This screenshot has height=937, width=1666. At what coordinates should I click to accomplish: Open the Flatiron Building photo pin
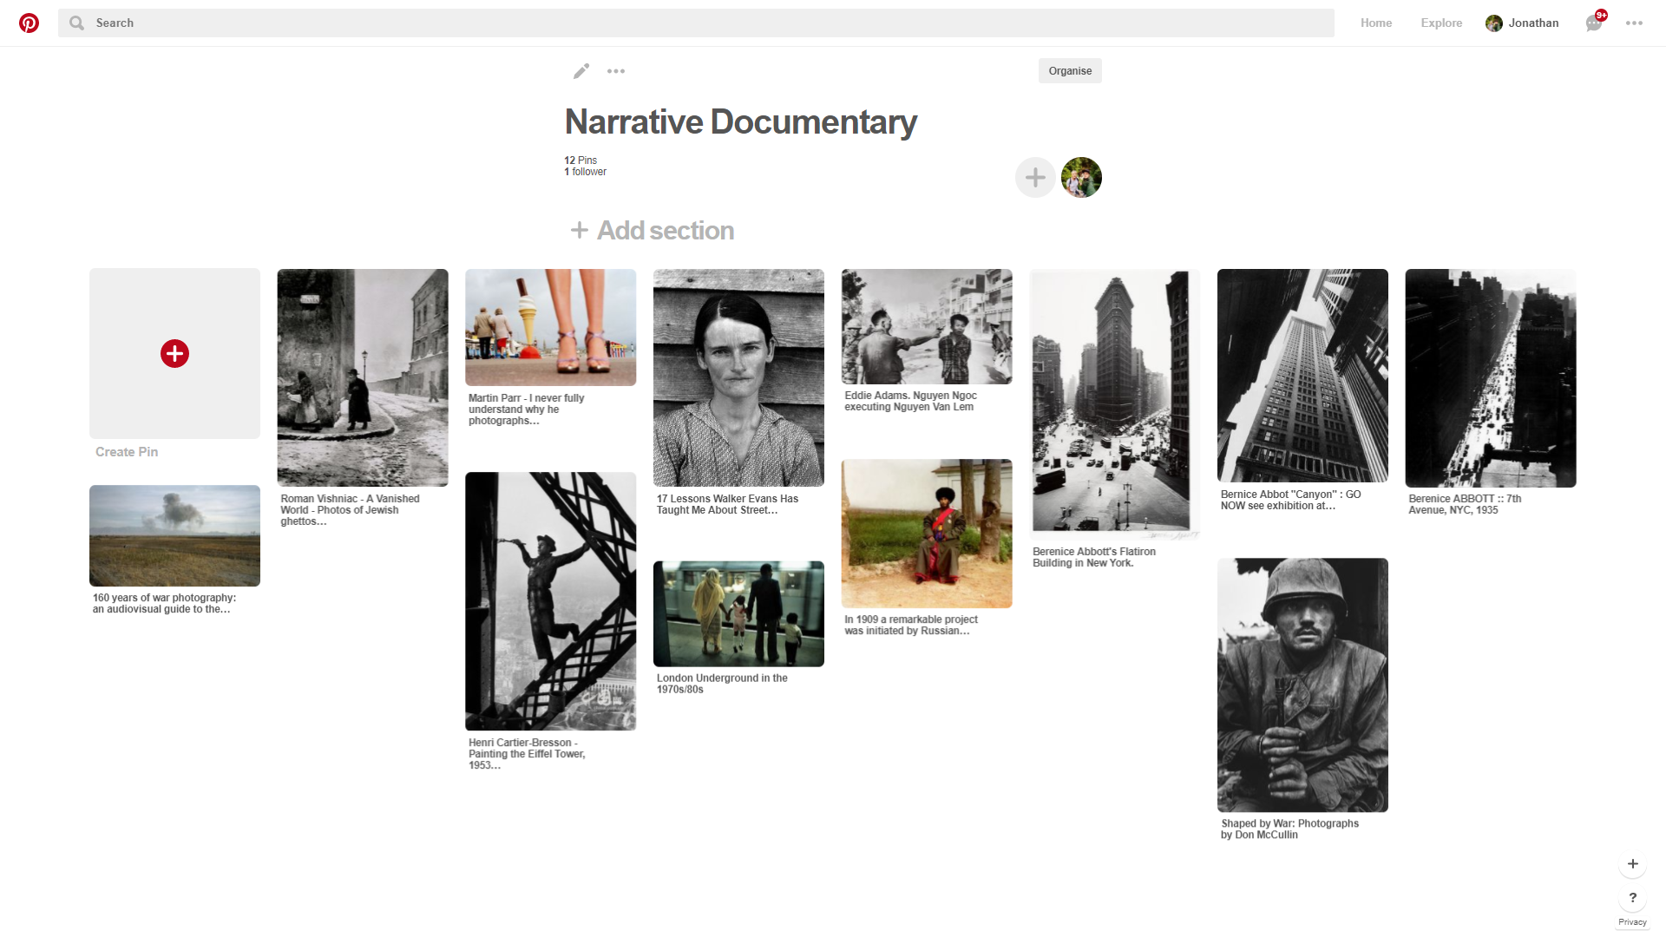pos(1115,404)
